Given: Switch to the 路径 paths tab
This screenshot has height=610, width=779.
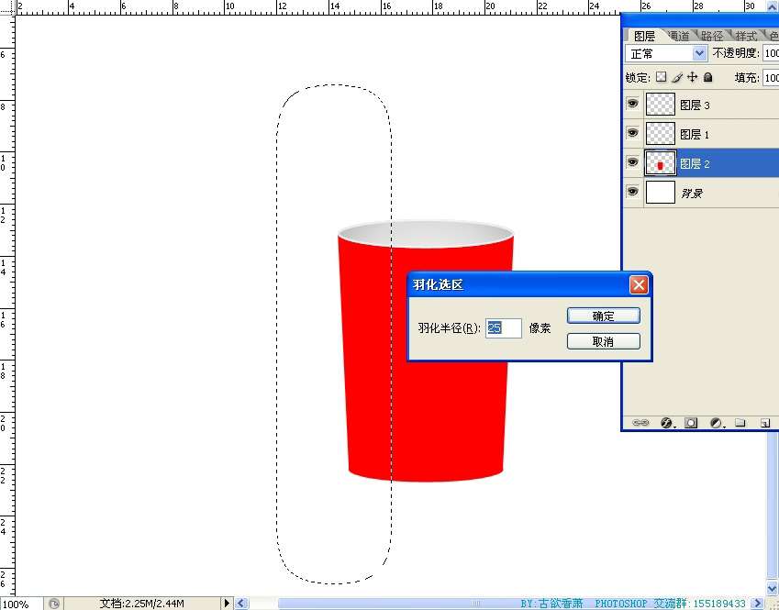Looking at the screenshot, I should point(712,36).
